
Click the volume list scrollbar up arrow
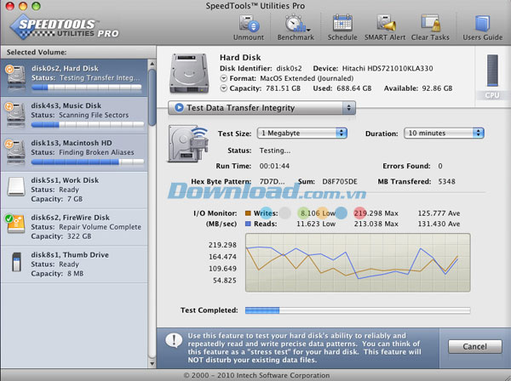click(x=152, y=64)
